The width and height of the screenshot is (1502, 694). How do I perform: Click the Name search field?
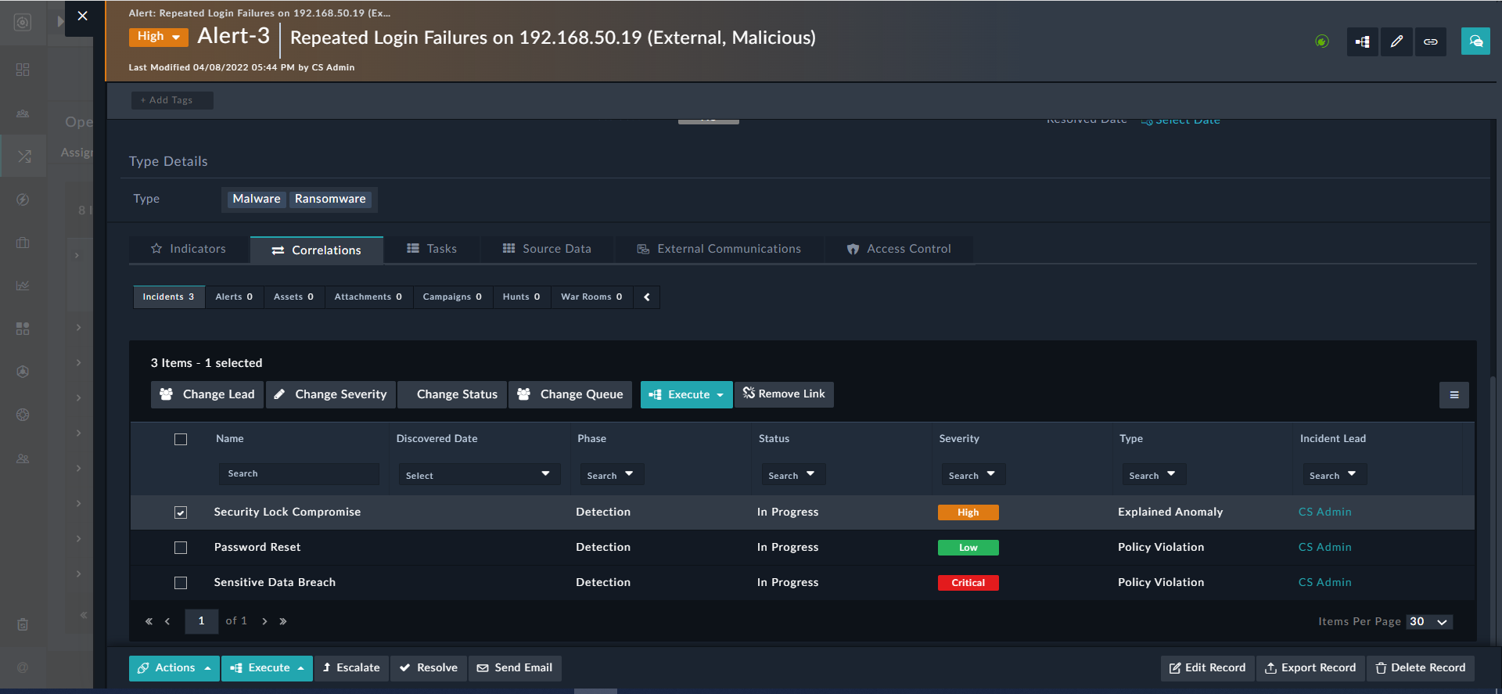(x=299, y=474)
